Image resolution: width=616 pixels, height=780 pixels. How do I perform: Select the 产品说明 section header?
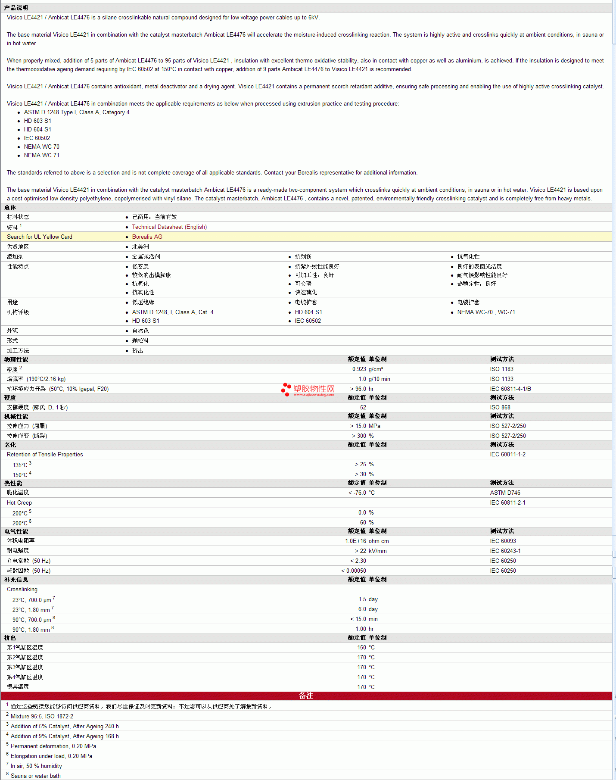[16, 8]
